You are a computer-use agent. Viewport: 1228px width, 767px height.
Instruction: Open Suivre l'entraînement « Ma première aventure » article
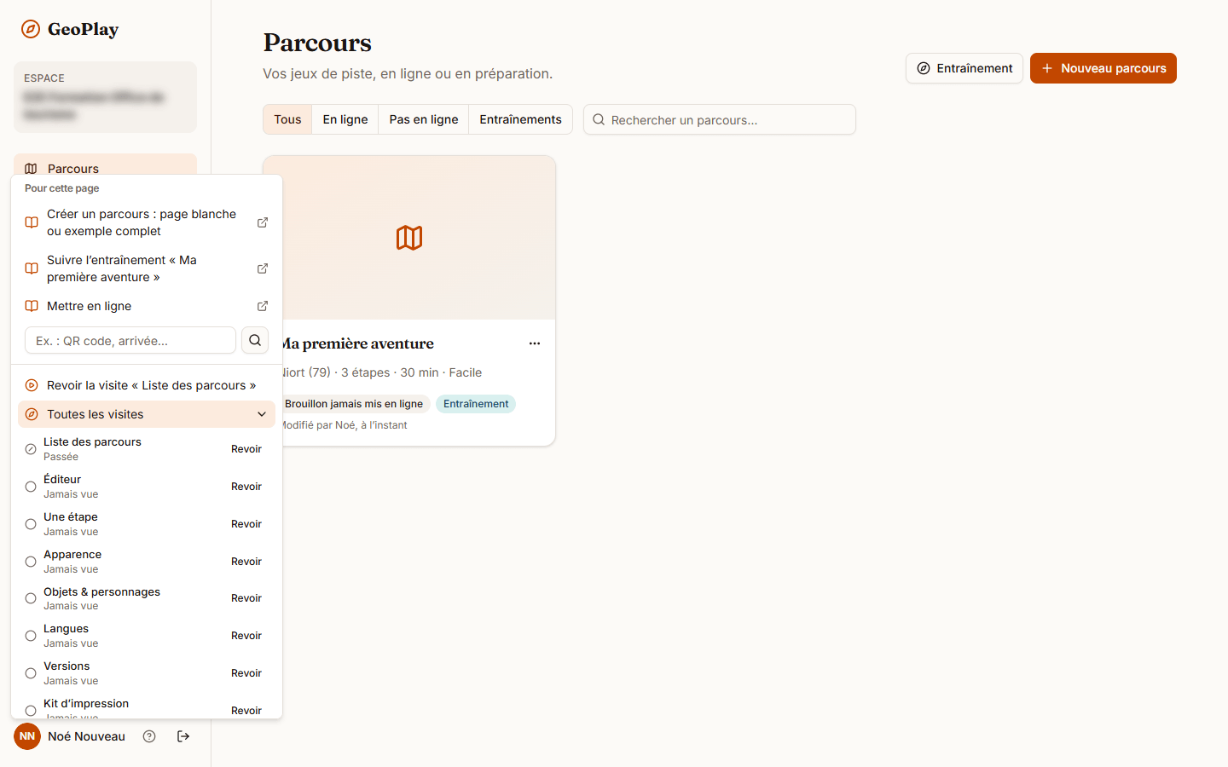click(147, 268)
